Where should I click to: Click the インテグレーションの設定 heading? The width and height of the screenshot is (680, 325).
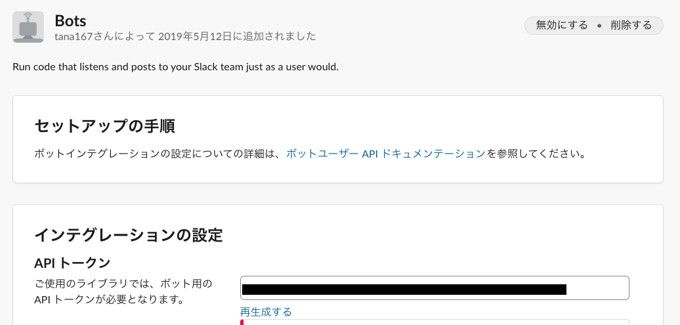129,234
